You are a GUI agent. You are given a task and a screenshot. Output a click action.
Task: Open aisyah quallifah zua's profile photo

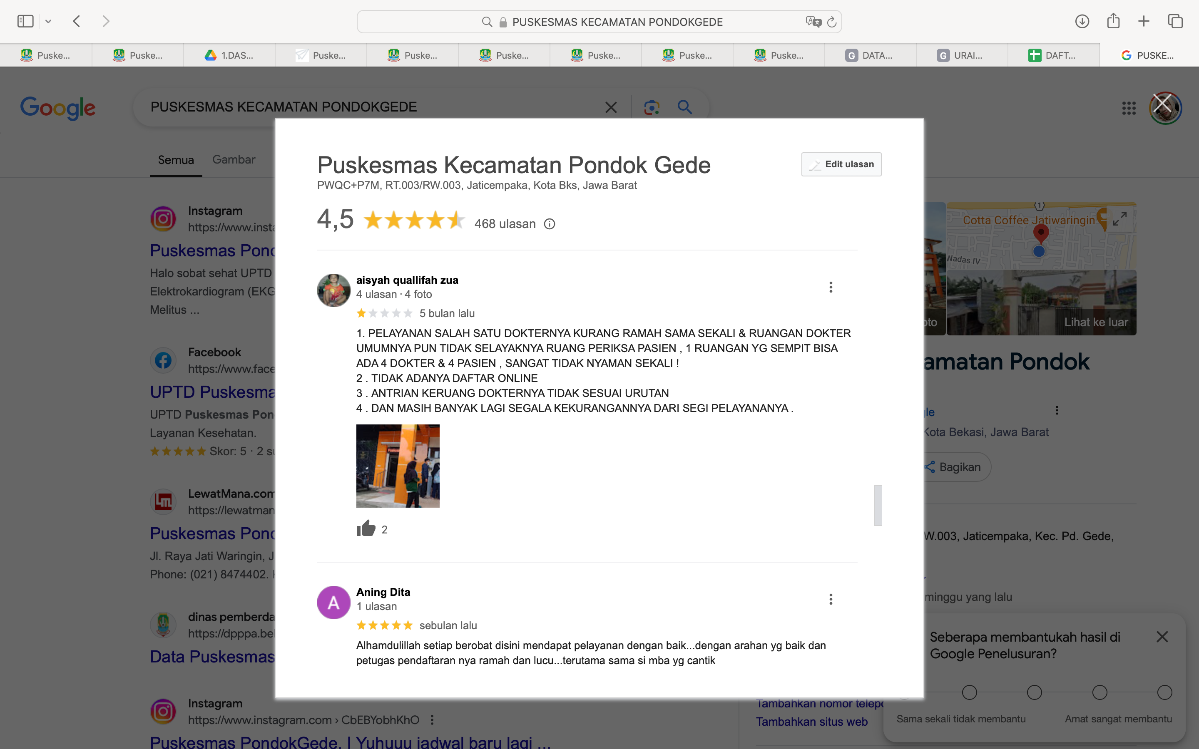click(333, 290)
